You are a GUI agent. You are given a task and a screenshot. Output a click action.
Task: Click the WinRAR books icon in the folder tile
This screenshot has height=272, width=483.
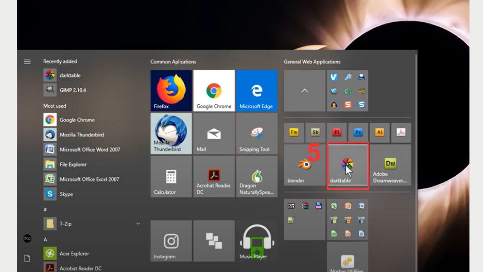tap(305, 206)
